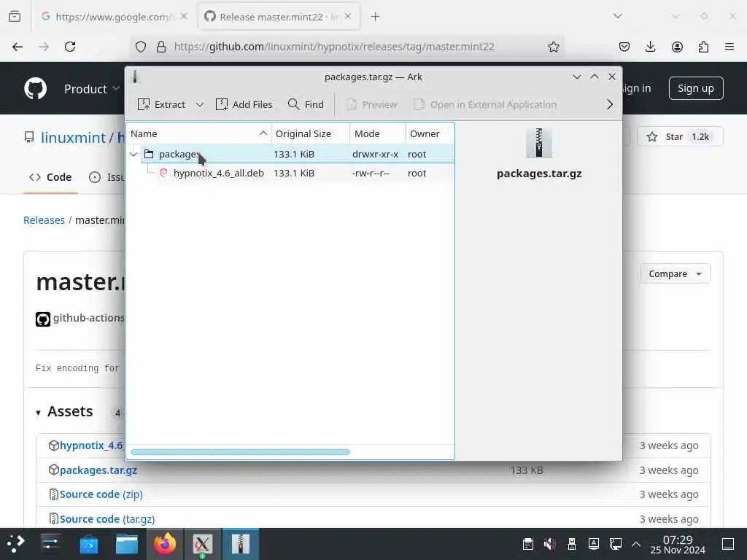List all tabs dropdown in Firefox

618,16
